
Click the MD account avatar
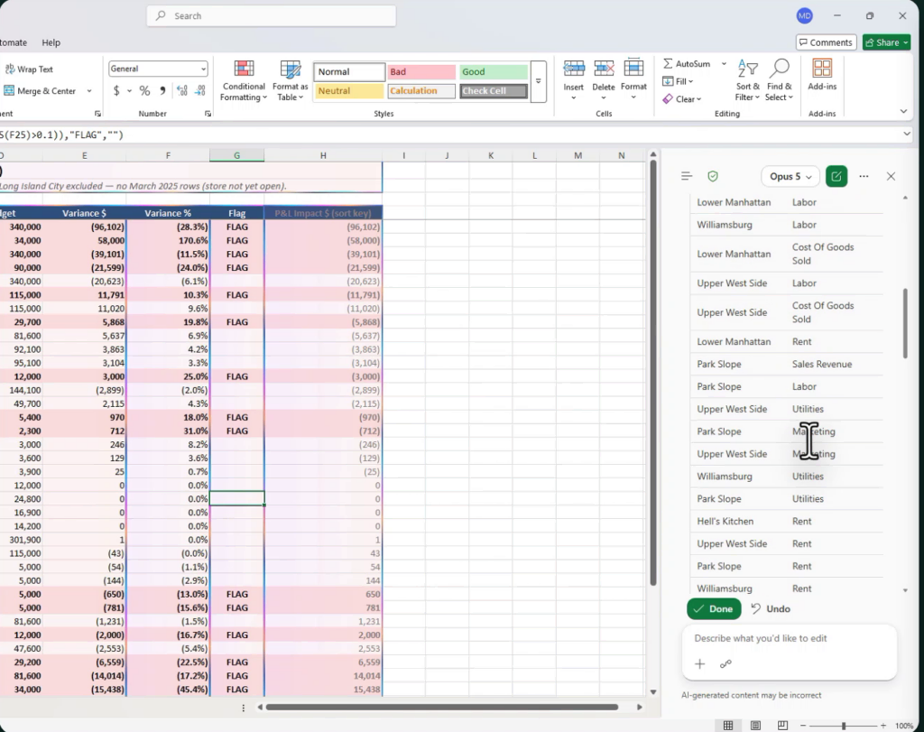pyautogui.click(x=804, y=16)
